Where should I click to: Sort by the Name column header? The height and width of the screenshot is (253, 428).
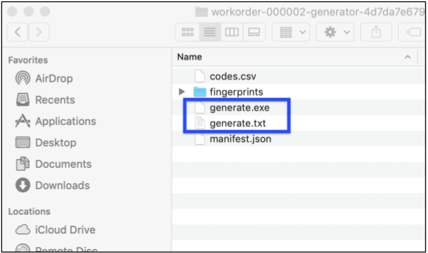[190, 57]
